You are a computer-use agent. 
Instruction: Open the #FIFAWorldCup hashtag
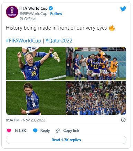click(x=23, y=41)
